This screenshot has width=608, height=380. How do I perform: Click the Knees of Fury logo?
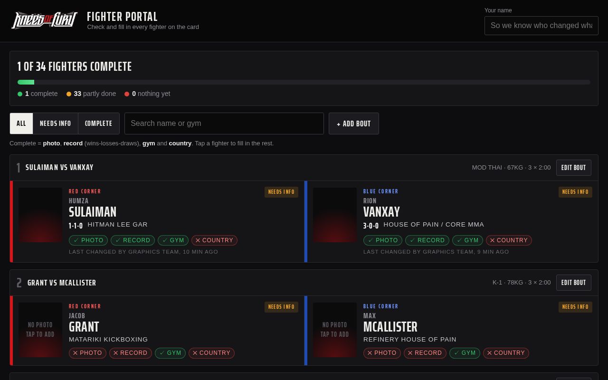44,20
